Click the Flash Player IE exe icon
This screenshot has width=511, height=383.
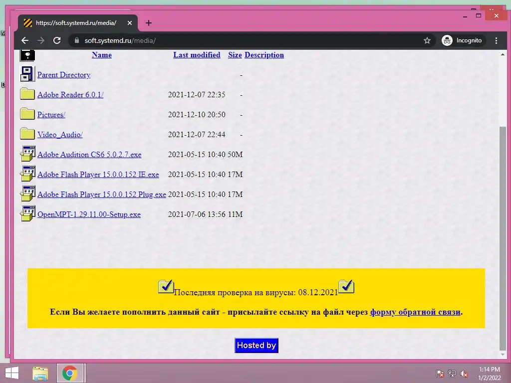pos(28,174)
